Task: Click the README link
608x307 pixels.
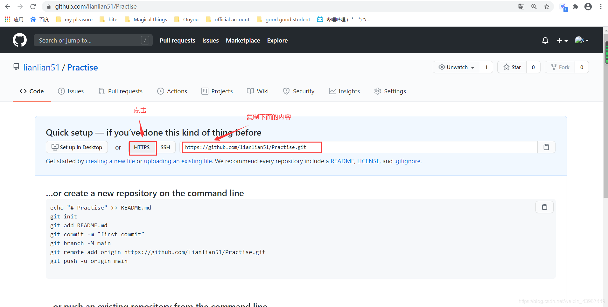Action: tap(342, 161)
